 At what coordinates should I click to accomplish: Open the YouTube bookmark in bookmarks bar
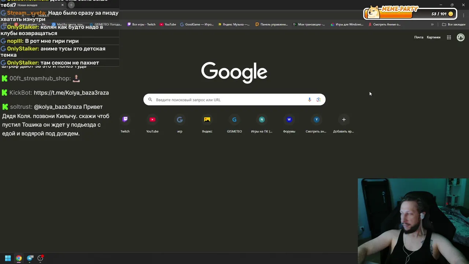point(168,25)
